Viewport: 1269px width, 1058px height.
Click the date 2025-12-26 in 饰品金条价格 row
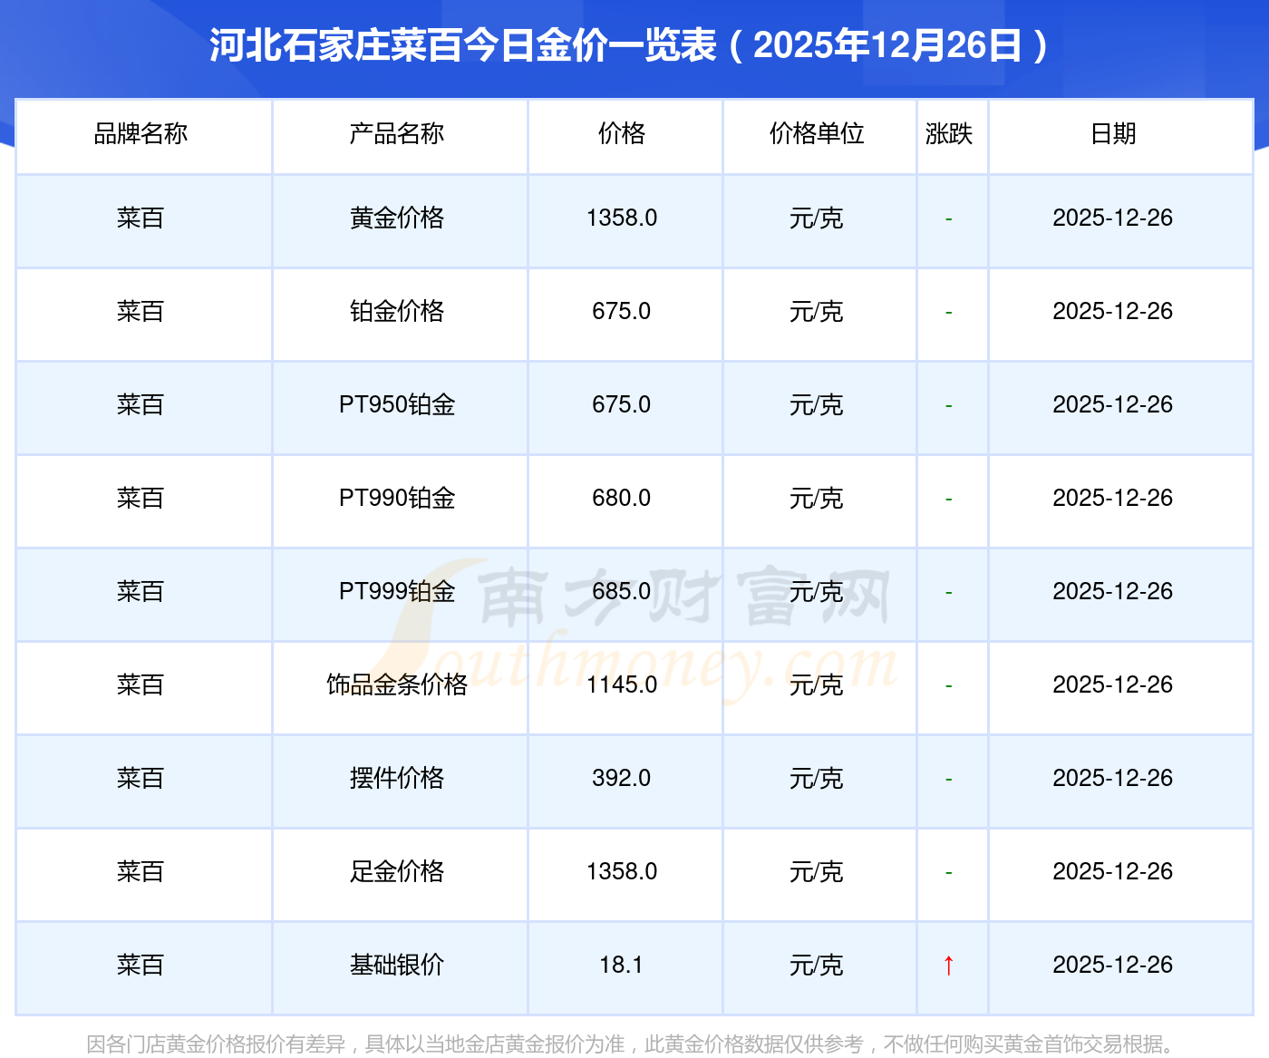[1113, 685]
